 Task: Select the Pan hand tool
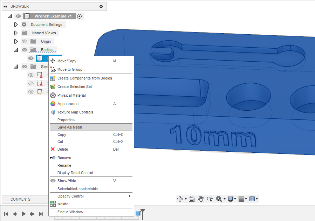click(201, 199)
